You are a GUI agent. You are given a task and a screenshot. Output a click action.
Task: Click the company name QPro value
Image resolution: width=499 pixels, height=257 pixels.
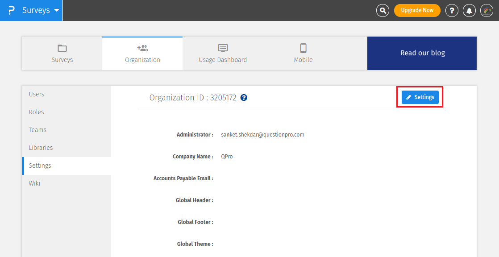pyautogui.click(x=227, y=157)
